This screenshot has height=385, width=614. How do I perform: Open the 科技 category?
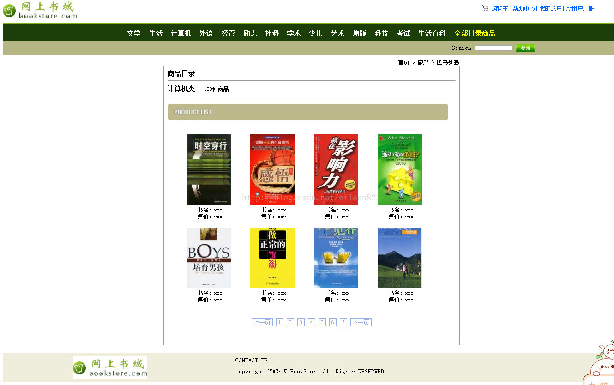click(x=381, y=33)
